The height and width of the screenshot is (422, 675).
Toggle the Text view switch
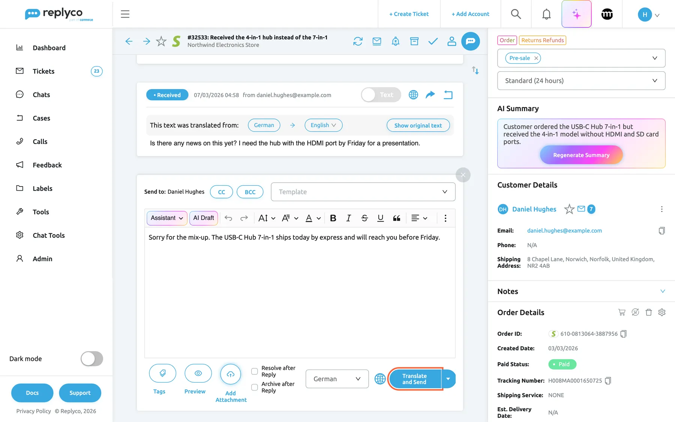pyautogui.click(x=381, y=95)
